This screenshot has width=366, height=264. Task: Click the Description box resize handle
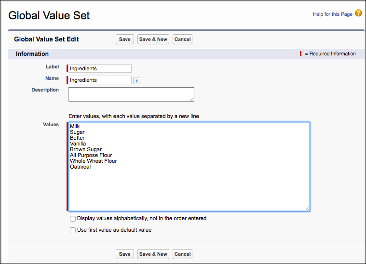tap(192, 99)
